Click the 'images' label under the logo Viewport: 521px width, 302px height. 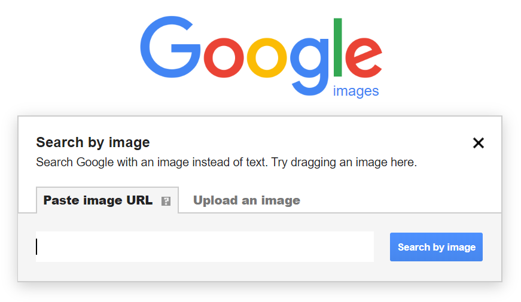pos(356,91)
